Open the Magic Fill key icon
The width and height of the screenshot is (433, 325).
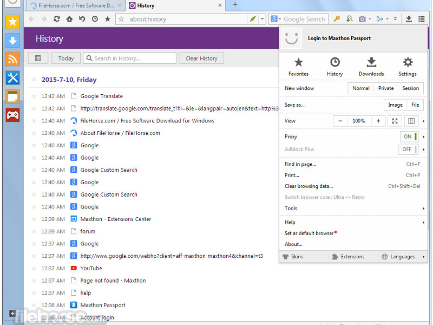[x=336, y=19]
